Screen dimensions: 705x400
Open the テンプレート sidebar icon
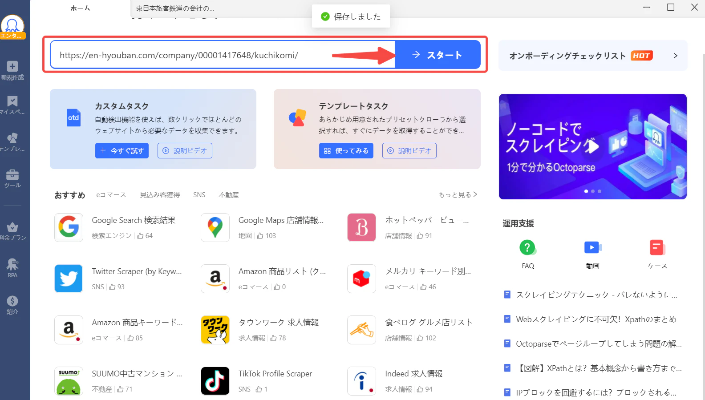tap(12, 138)
